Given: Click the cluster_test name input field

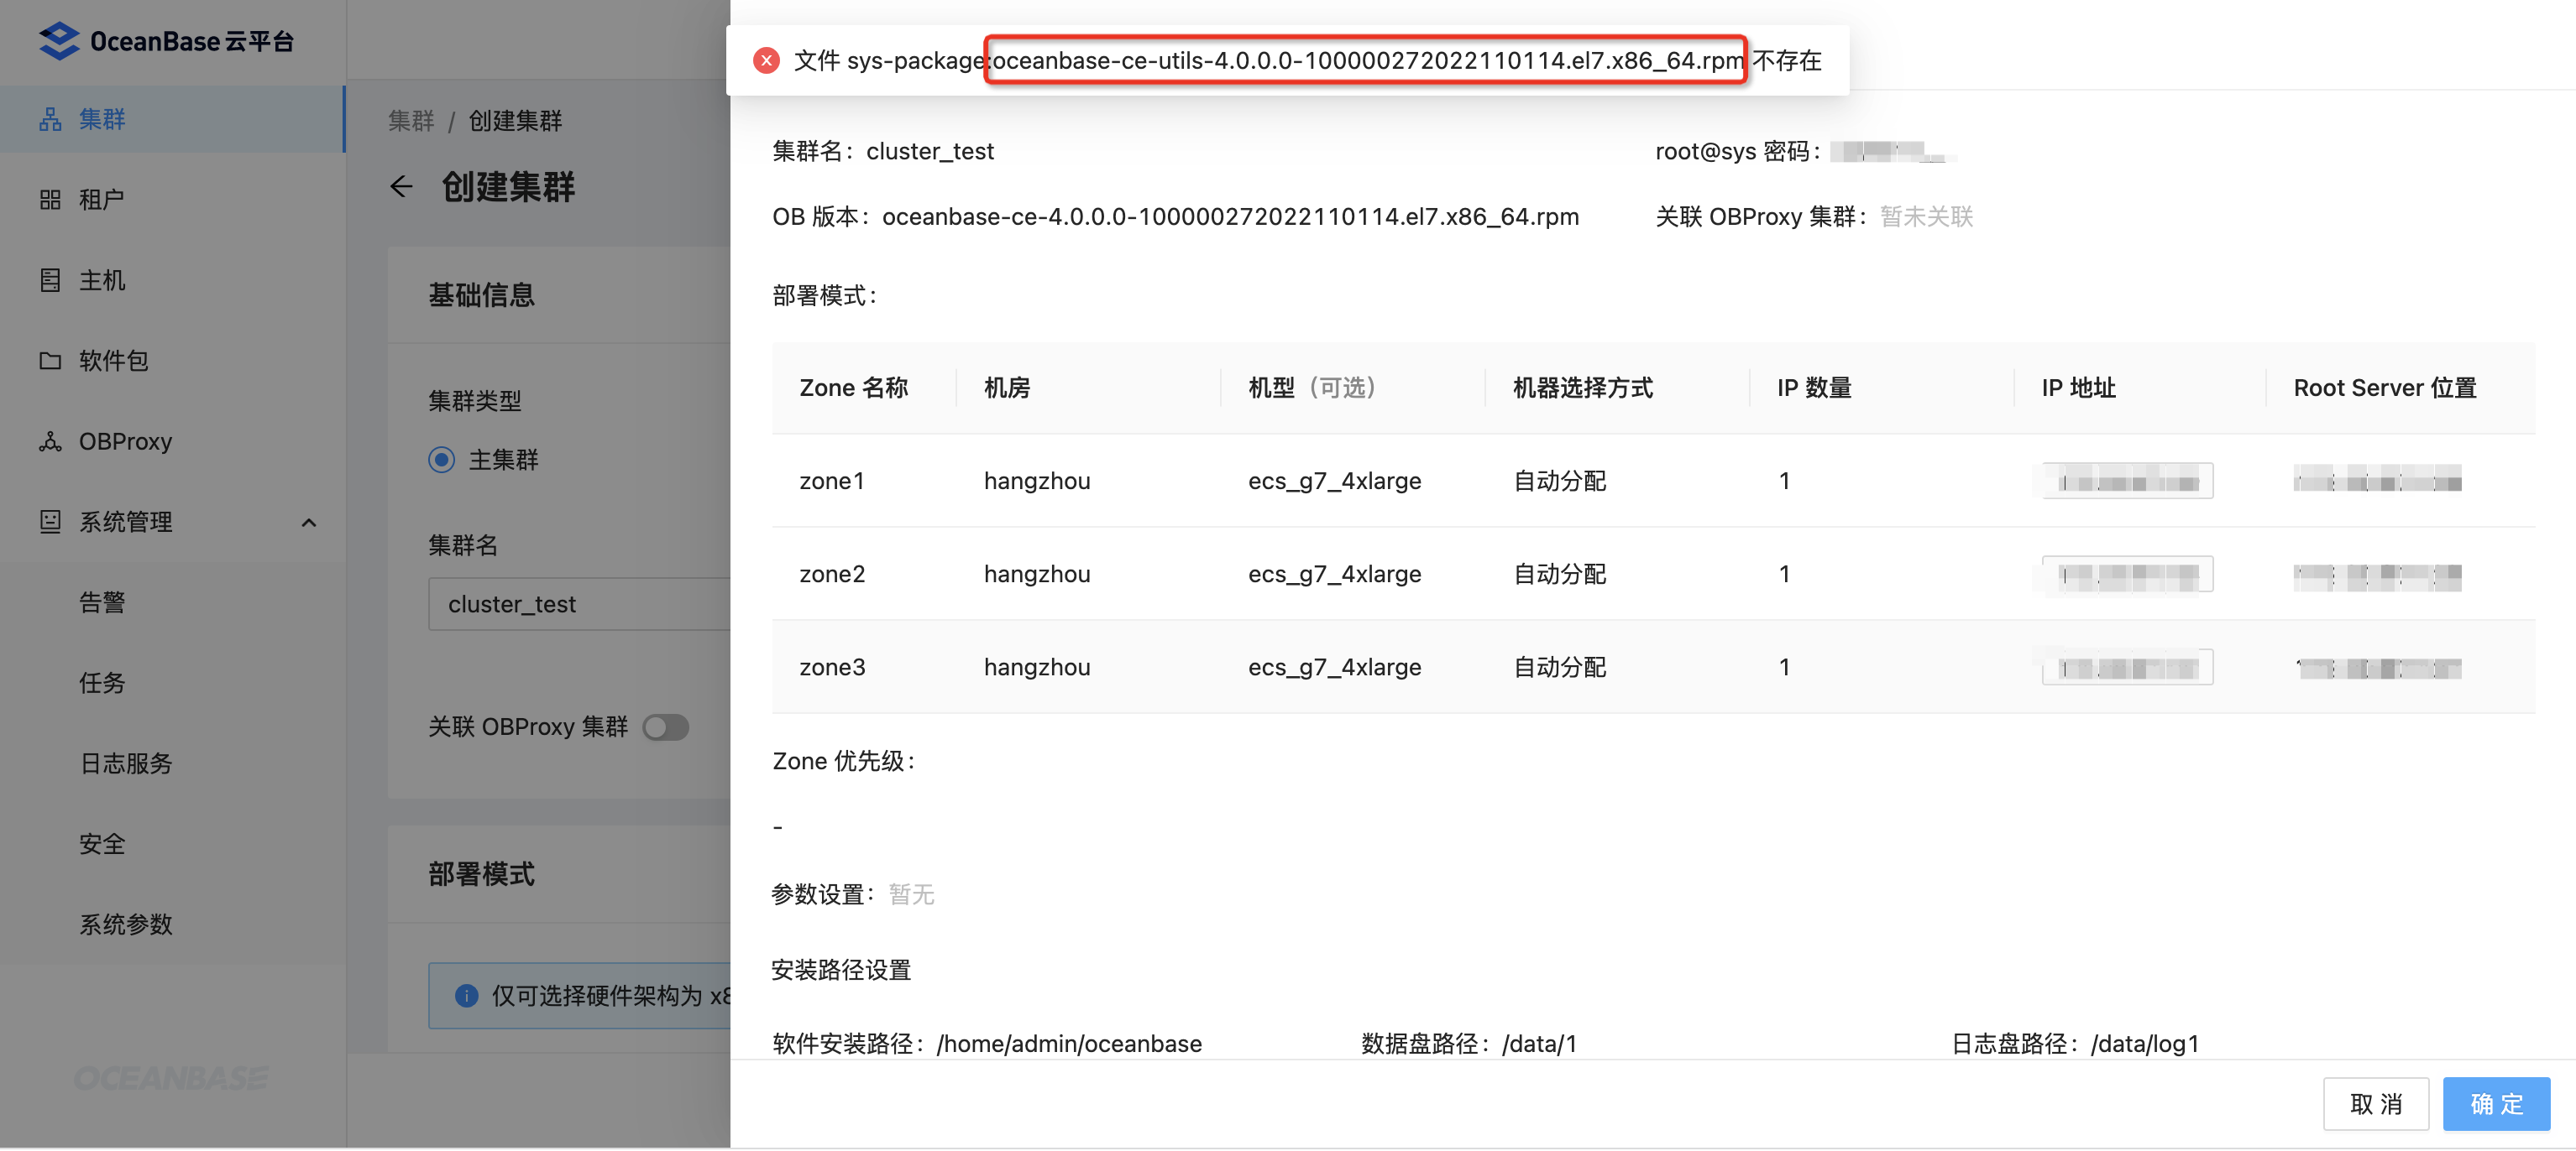Looking at the screenshot, I should (579, 603).
